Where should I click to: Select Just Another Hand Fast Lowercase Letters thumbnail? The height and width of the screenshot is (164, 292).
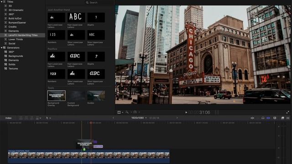coord(56,17)
